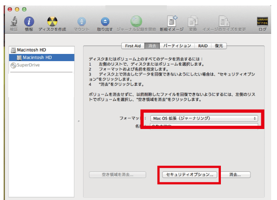This screenshot has width=277, height=200.
Task: Switch to the RAID tab
Action: pyautogui.click(x=203, y=46)
